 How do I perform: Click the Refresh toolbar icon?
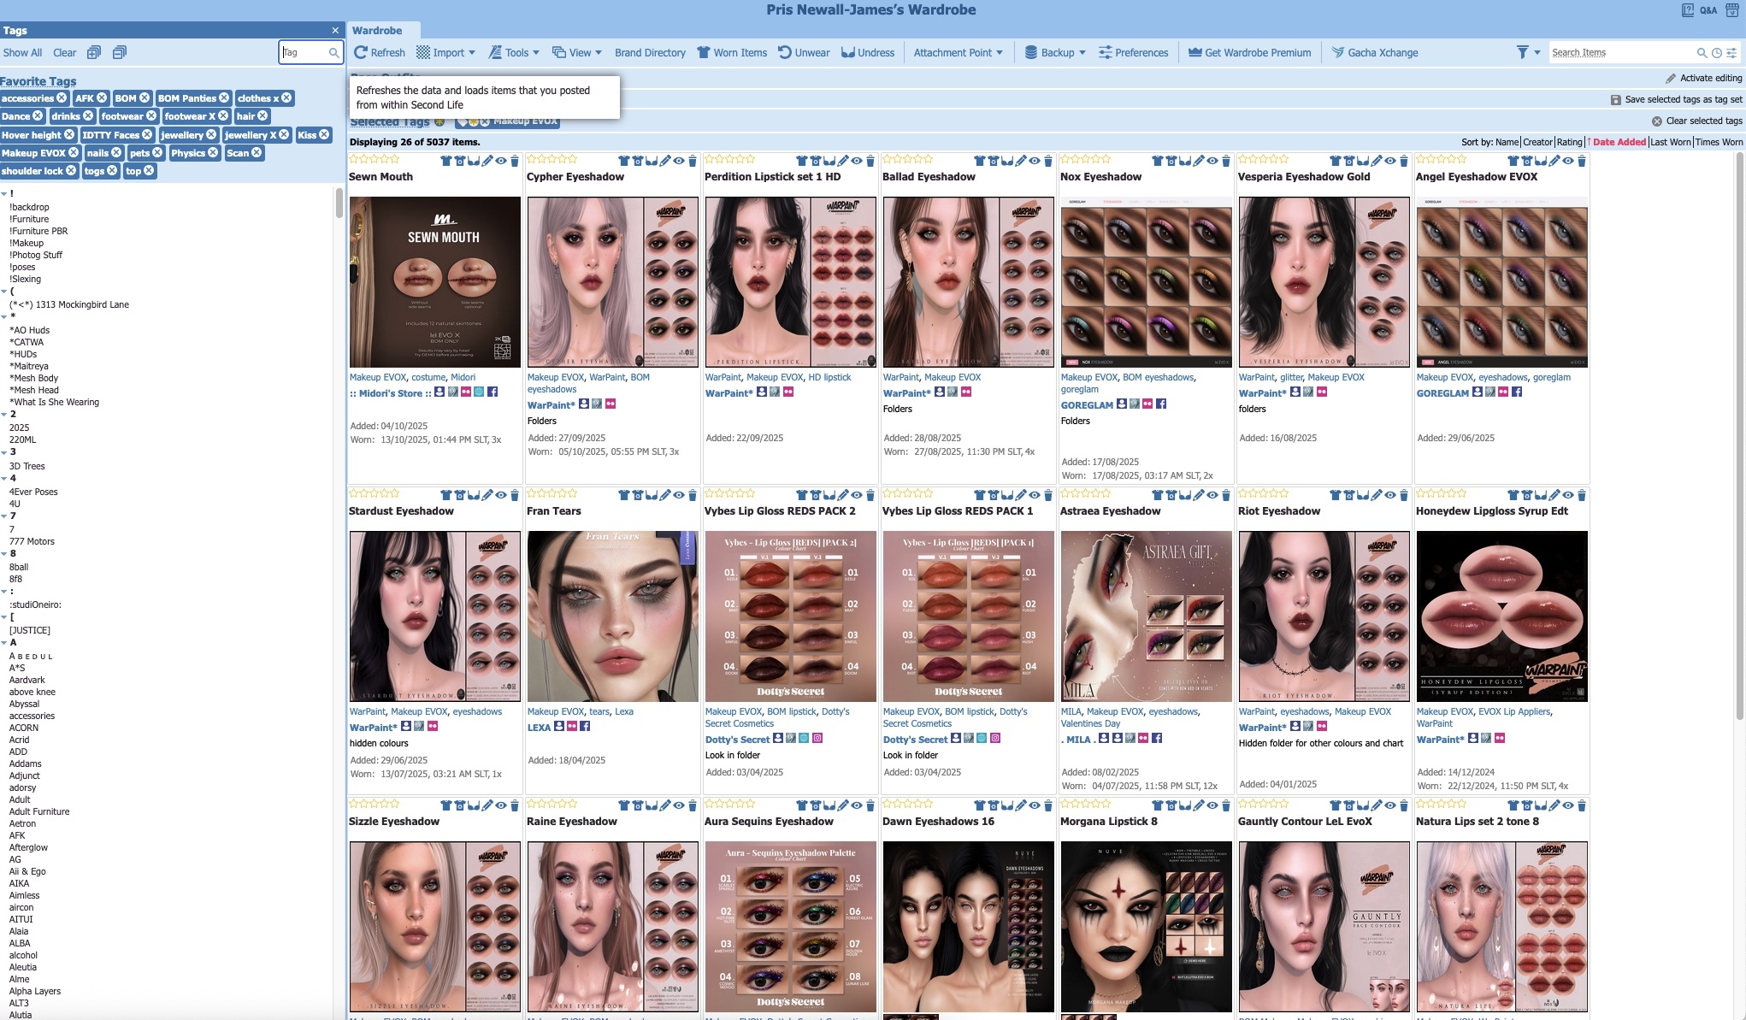tap(379, 52)
